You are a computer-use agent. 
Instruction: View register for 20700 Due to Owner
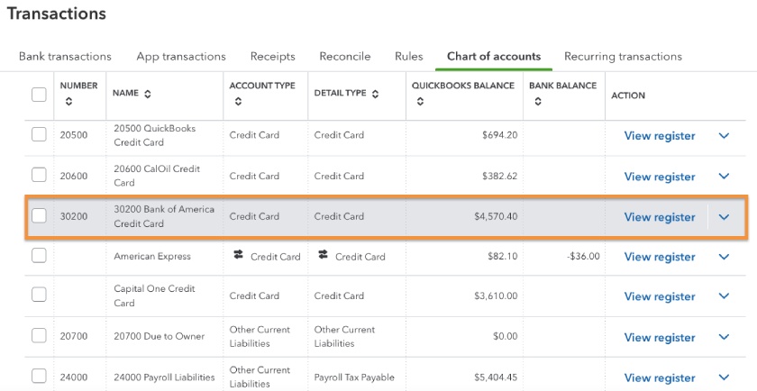(660, 338)
